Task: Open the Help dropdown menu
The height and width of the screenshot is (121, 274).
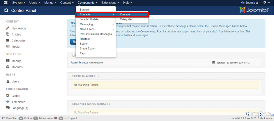Action: click(128, 3)
